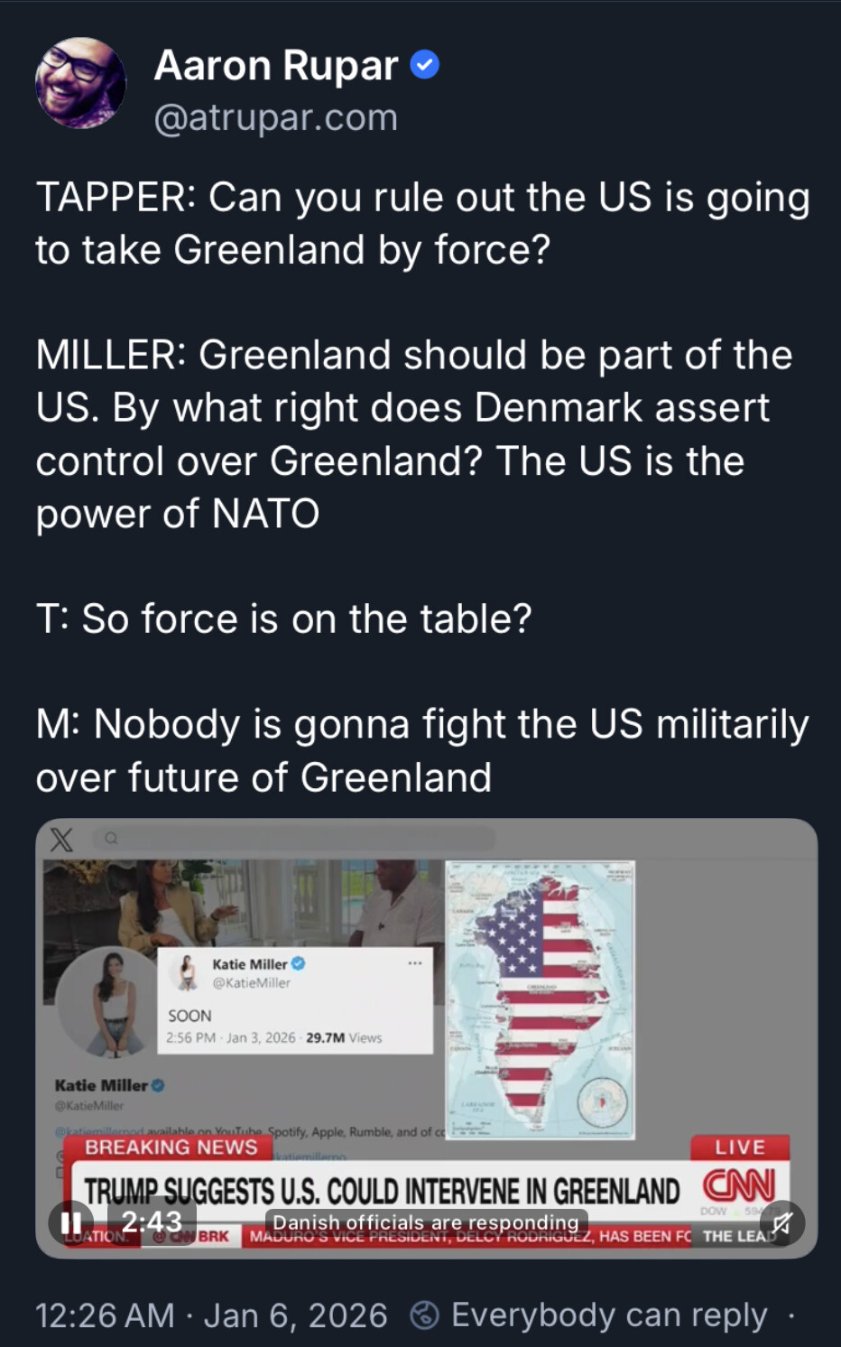The height and width of the screenshot is (1347, 841).
Task: Tap the search field in the video
Action: coord(298,839)
